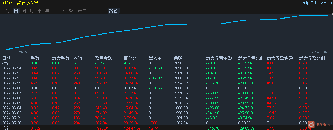Viewport: 333px width, 130px height.
Task: Click the -281.59 withdrawal value
Action: point(155,68)
